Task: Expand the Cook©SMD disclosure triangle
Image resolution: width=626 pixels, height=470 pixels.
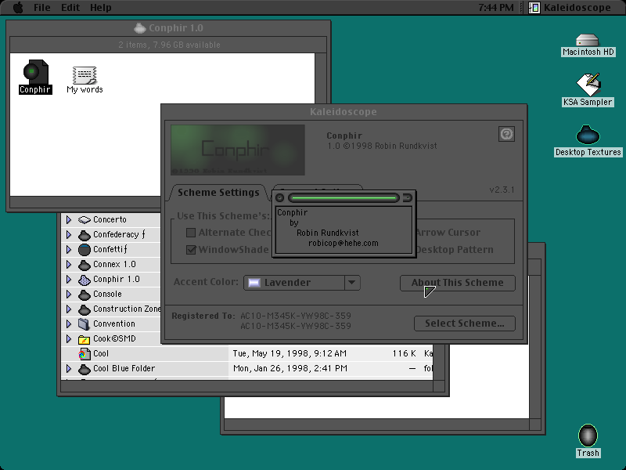Action: [x=69, y=339]
